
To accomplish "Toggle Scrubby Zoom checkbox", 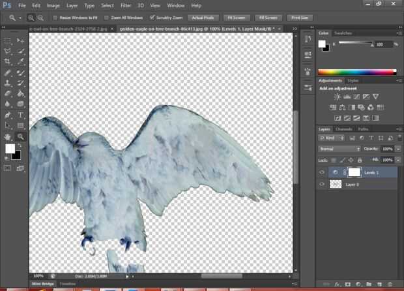I will point(152,18).
